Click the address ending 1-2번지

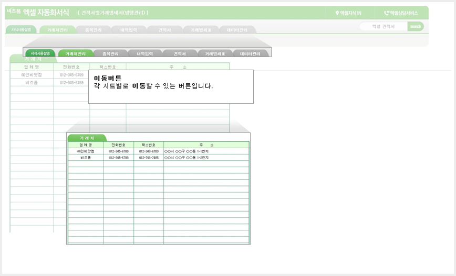(186, 158)
